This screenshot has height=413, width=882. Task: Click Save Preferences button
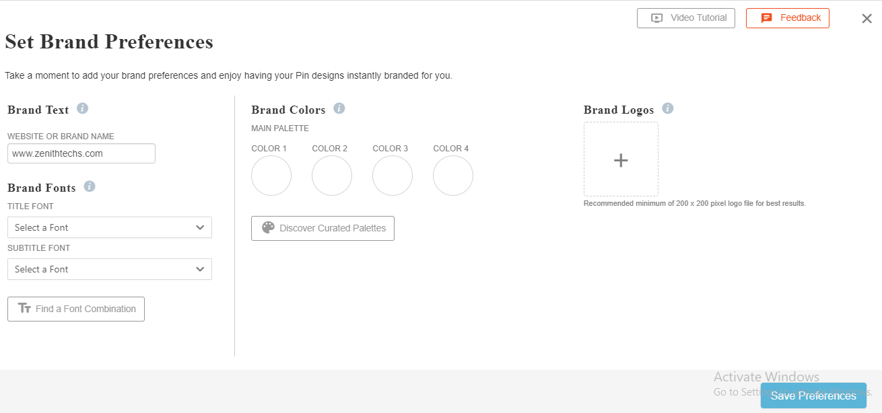click(x=813, y=396)
